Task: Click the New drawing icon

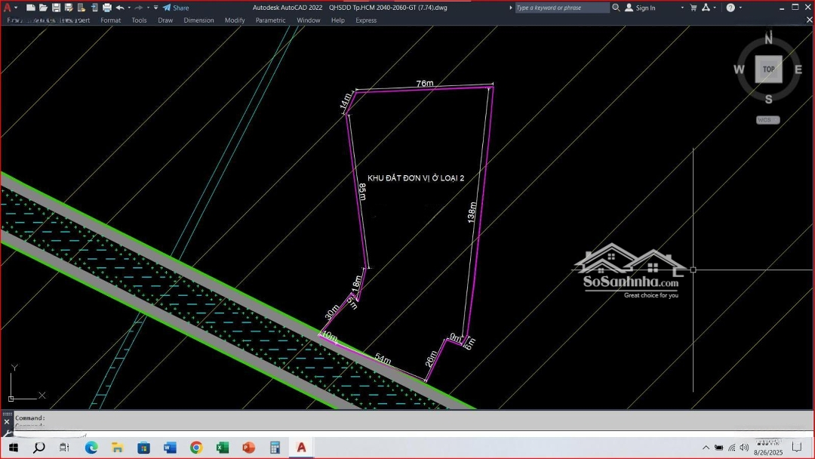Action: click(31, 8)
